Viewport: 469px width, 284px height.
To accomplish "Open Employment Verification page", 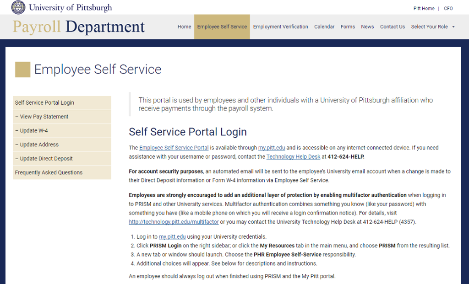I will tap(280, 27).
